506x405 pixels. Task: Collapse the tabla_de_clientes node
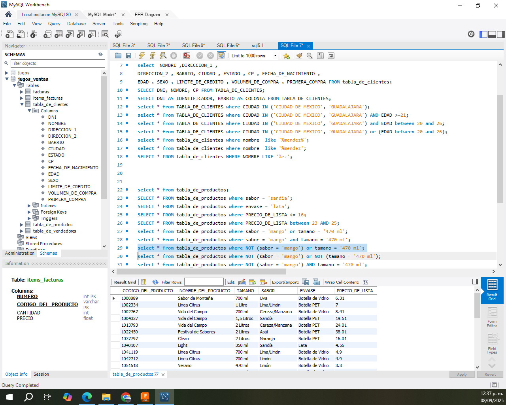coord(22,104)
